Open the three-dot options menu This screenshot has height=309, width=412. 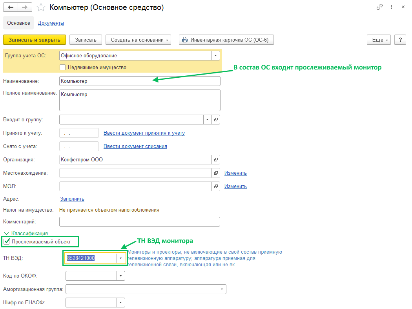391,7
